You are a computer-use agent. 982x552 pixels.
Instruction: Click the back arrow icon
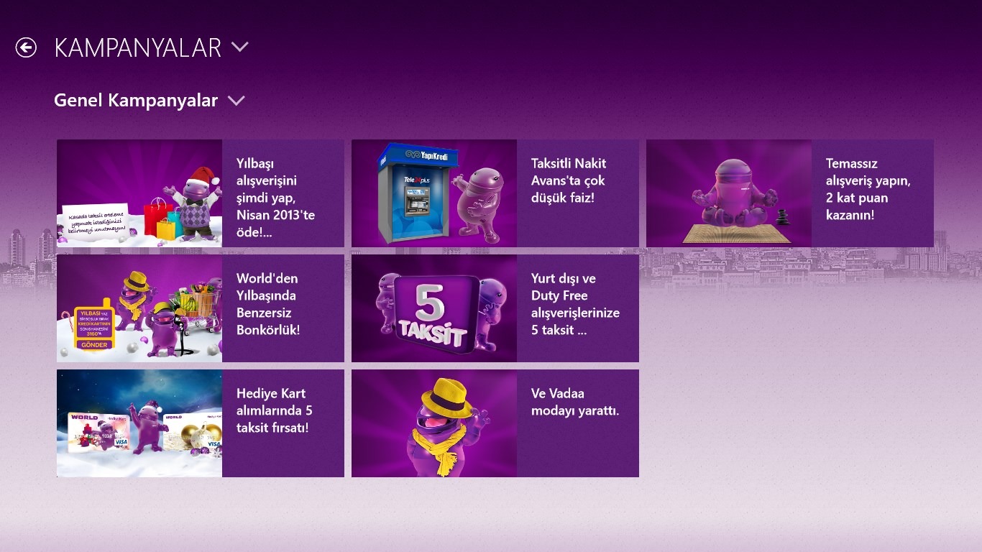click(x=26, y=47)
